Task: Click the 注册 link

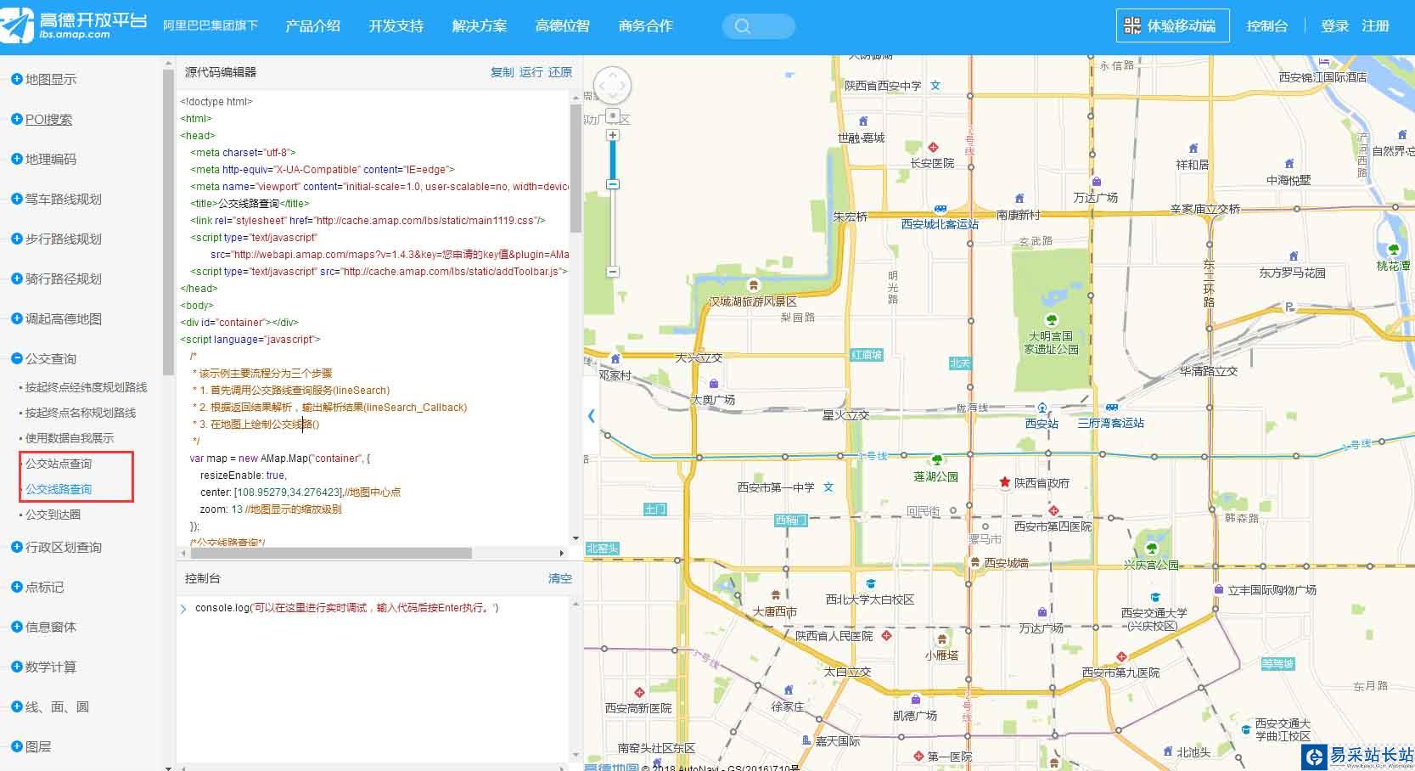Action: click(1375, 26)
